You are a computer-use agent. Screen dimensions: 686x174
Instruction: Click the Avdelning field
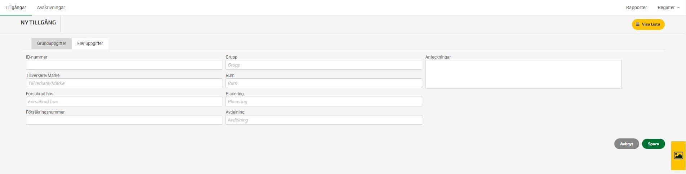tap(324, 120)
